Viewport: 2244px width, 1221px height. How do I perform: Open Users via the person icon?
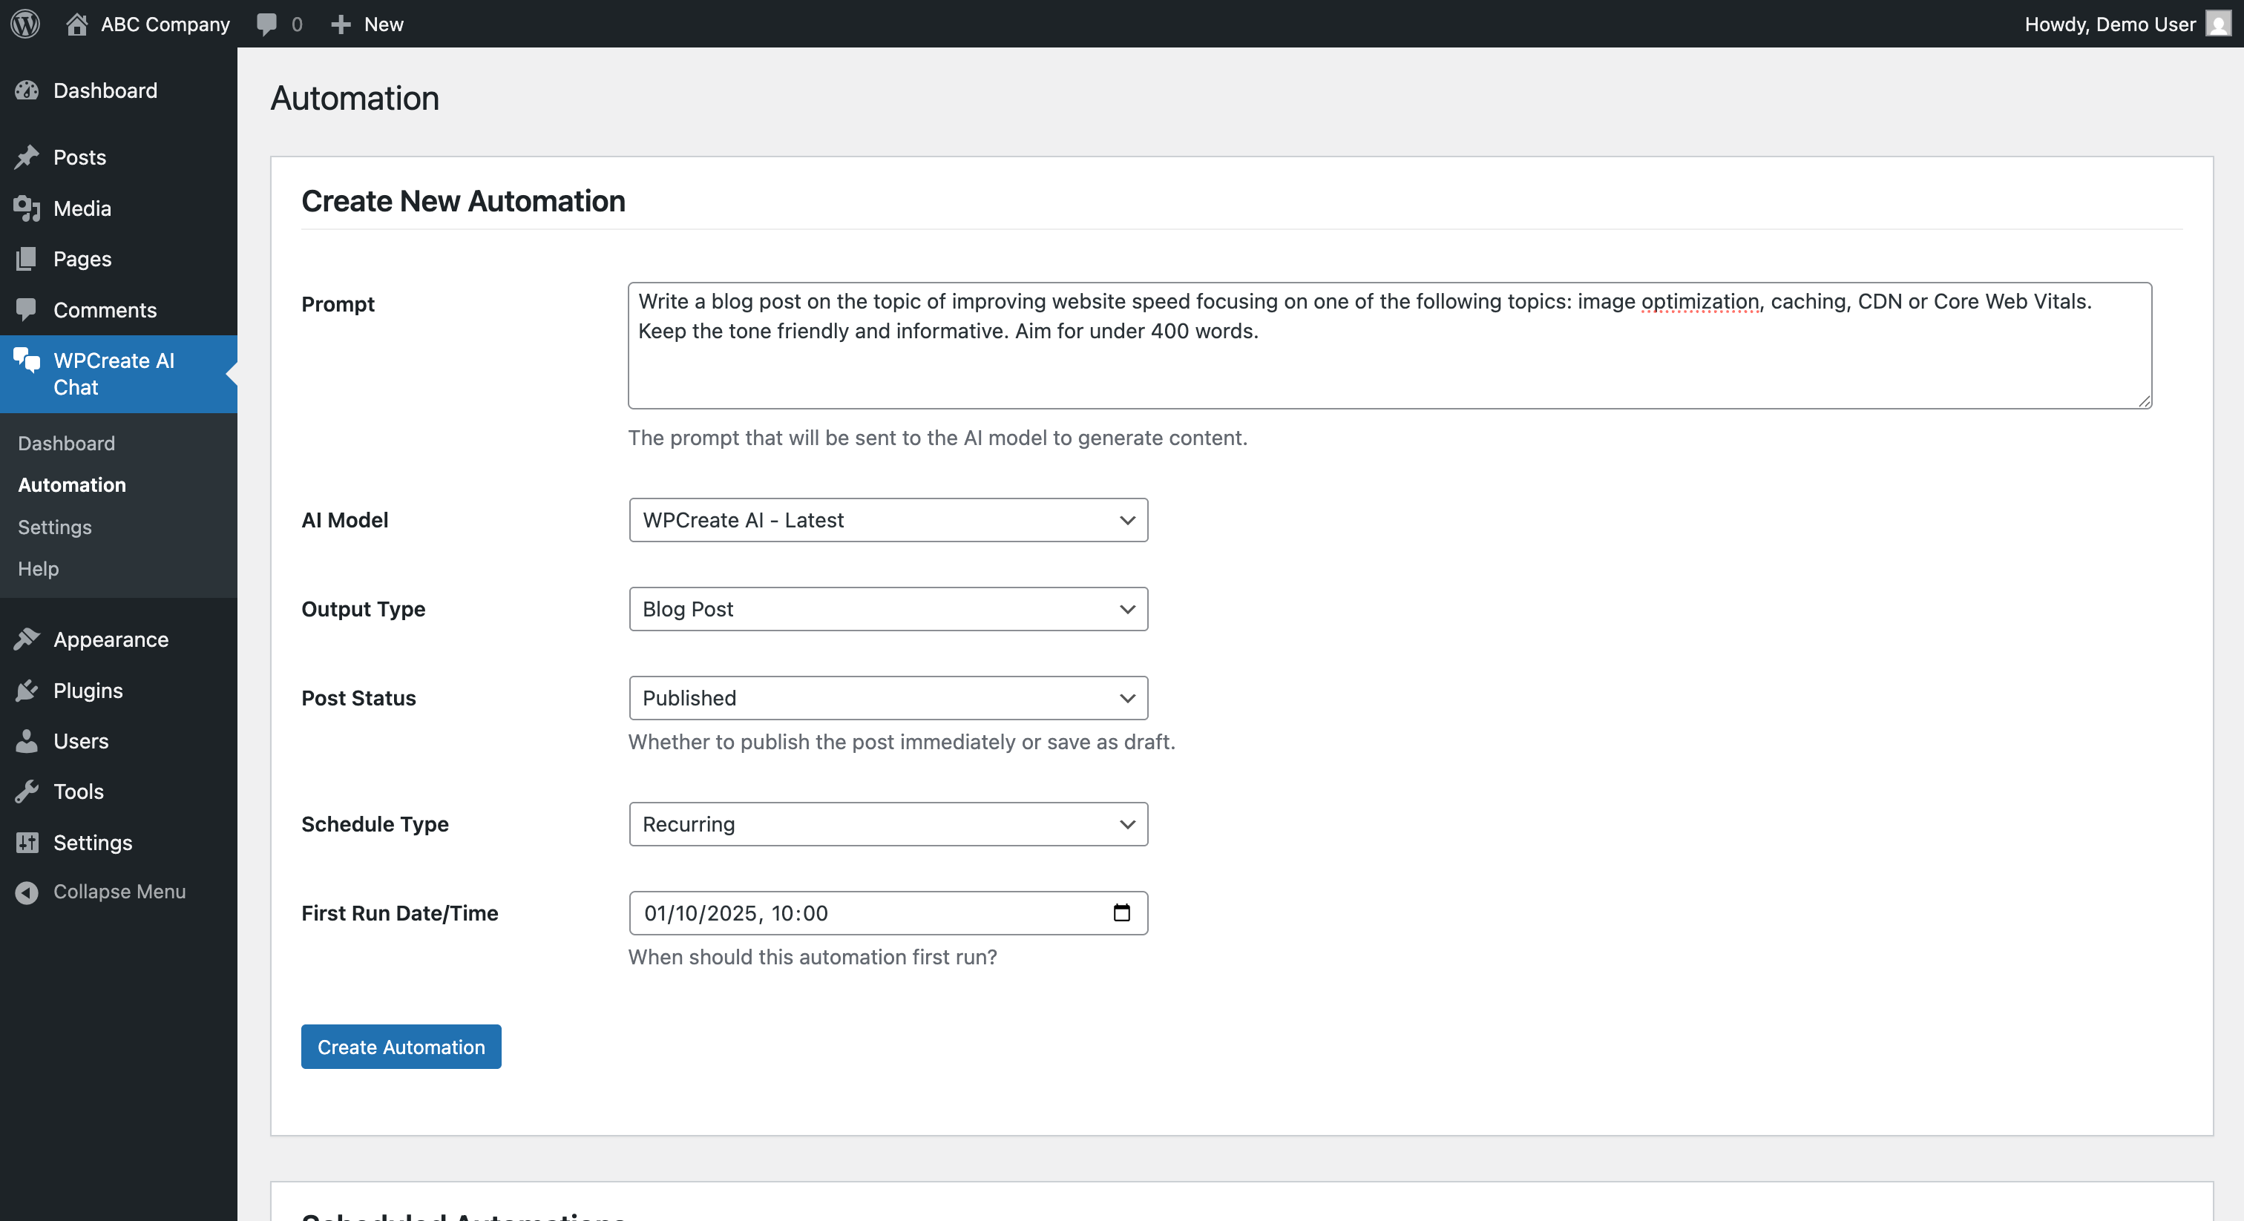pos(27,741)
